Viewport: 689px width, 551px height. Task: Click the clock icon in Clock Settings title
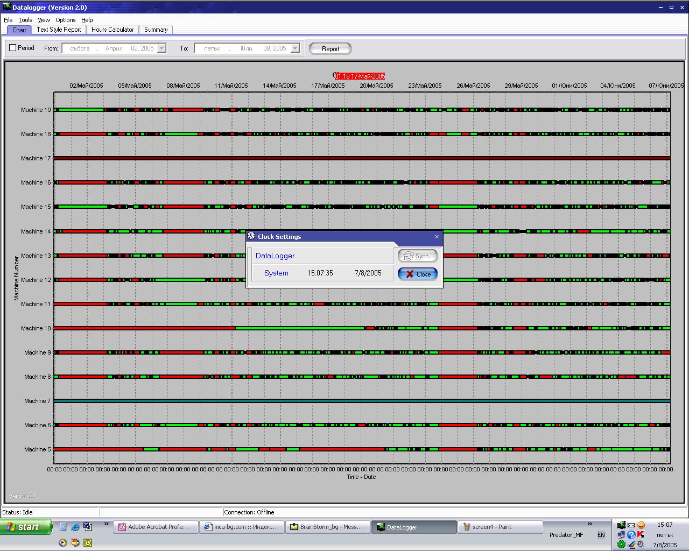point(251,236)
